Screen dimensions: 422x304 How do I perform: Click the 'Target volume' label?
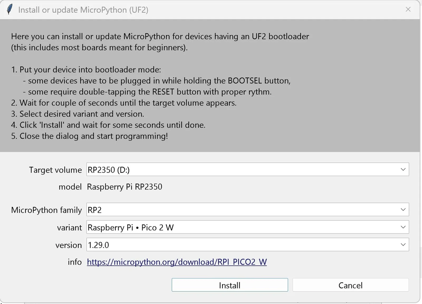(x=55, y=170)
